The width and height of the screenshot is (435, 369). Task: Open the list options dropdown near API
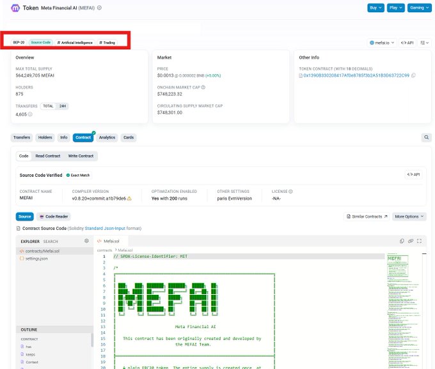[425, 43]
